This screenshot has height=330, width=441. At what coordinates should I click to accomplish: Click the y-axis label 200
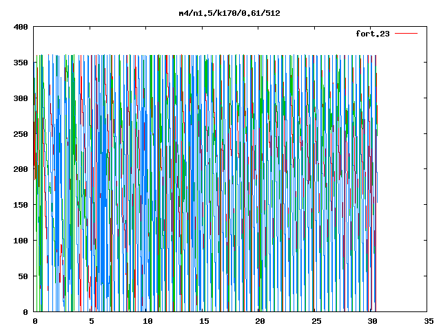21,169
